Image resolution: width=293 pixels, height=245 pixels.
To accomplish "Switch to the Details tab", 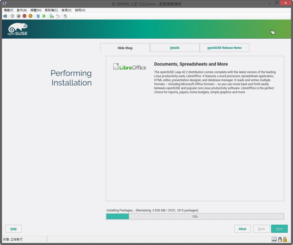I will pos(175,48).
